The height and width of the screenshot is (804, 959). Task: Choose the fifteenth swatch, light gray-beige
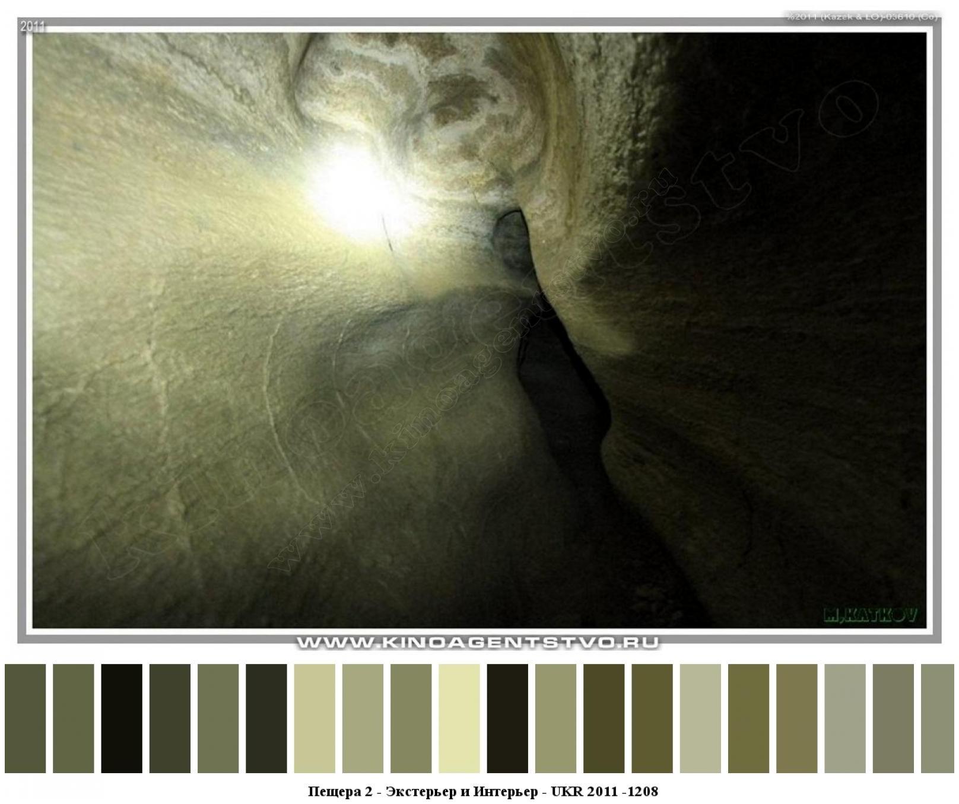click(x=701, y=718)
